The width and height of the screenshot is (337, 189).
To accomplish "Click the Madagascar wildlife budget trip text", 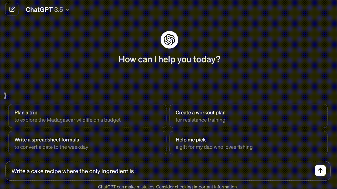I will (67, 120).
